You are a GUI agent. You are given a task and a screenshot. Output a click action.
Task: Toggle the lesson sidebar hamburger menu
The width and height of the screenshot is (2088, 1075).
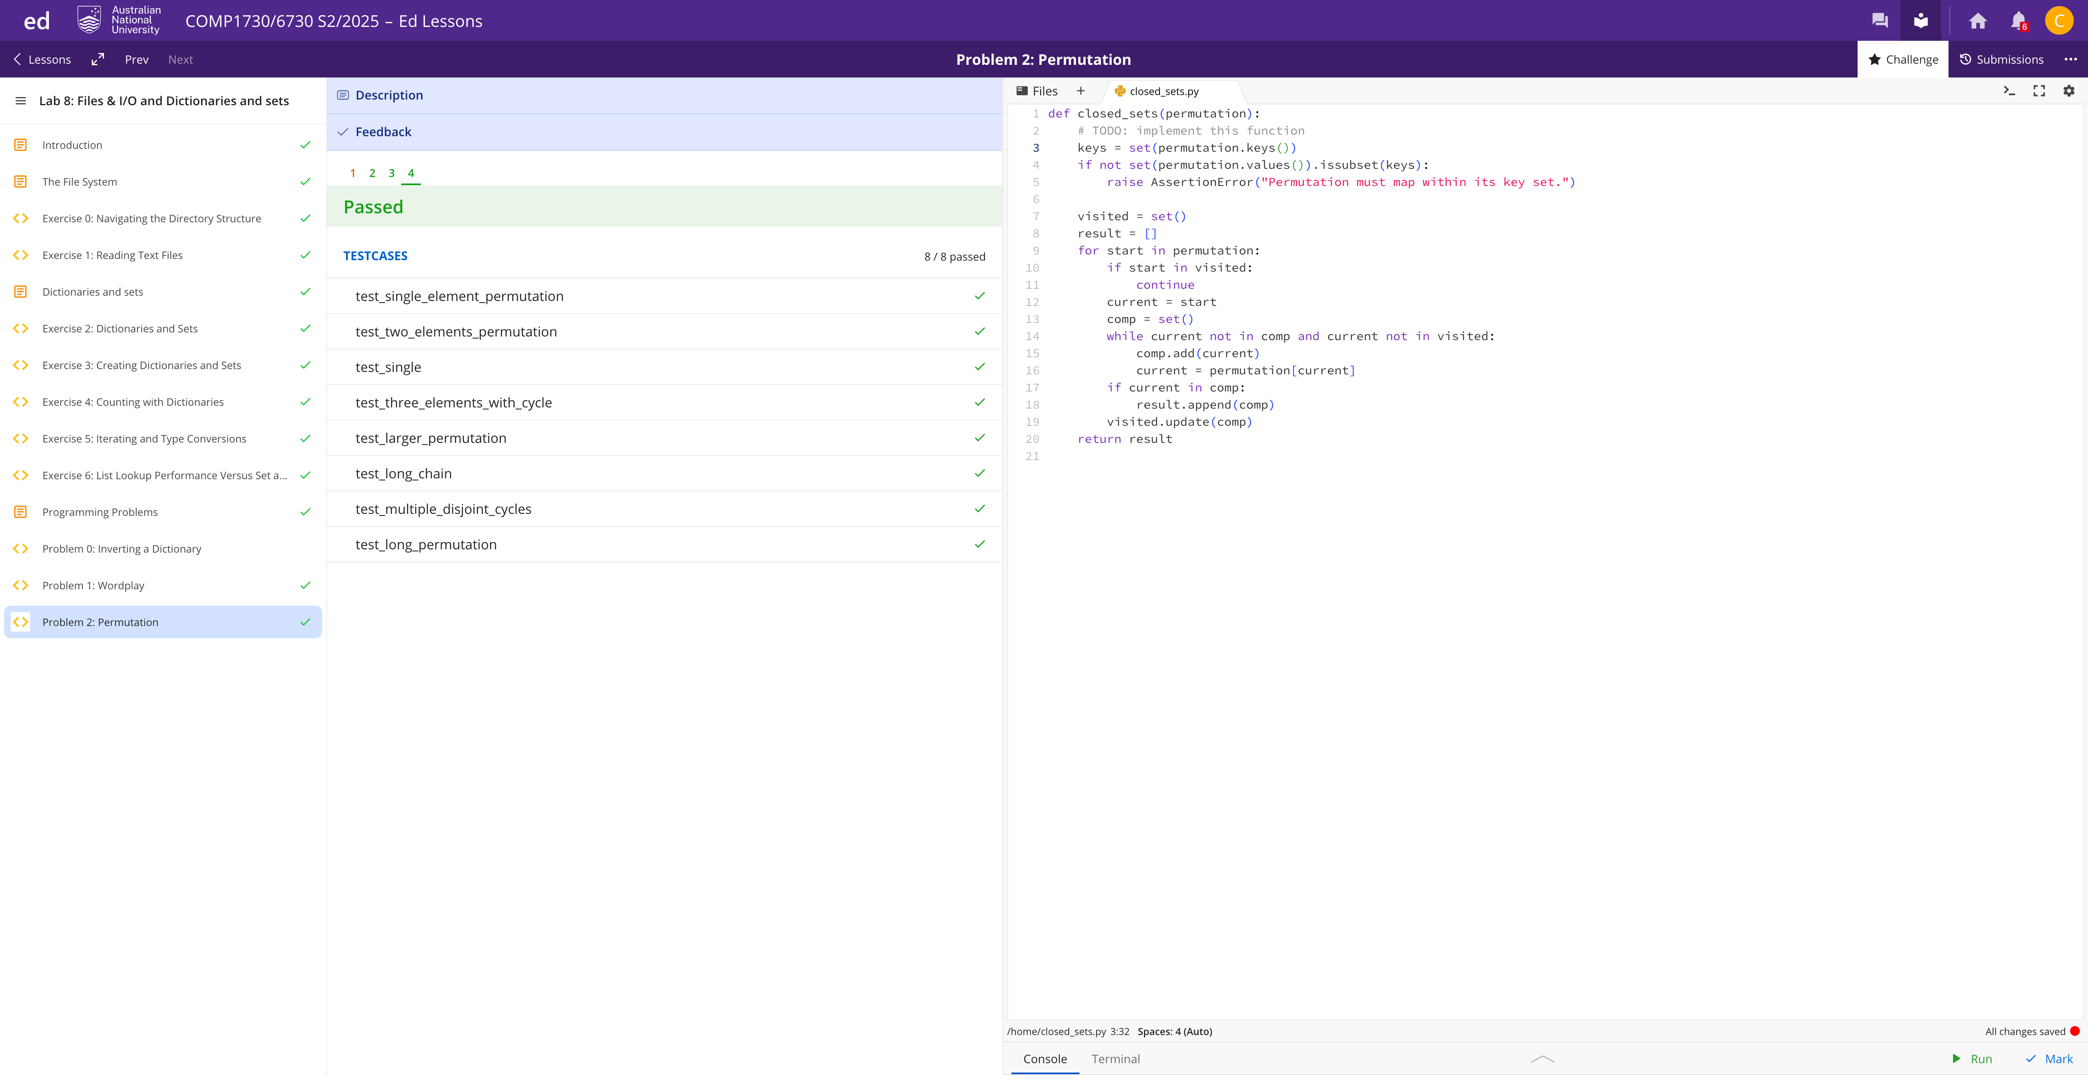click(21, 101)
